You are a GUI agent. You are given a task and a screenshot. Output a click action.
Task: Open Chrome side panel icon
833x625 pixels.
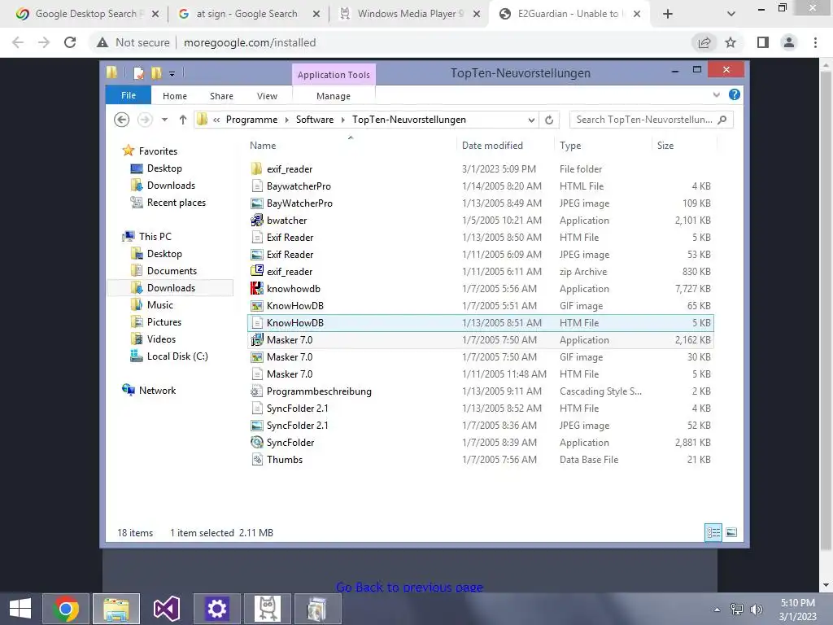tap(763, 42)
